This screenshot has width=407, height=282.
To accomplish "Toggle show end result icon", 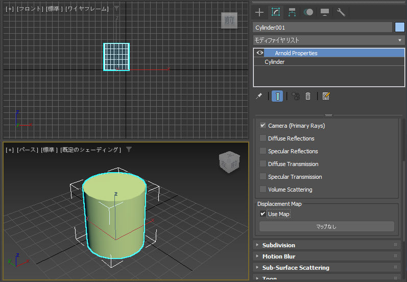I will pyautogui.click(x=277, y=96).
